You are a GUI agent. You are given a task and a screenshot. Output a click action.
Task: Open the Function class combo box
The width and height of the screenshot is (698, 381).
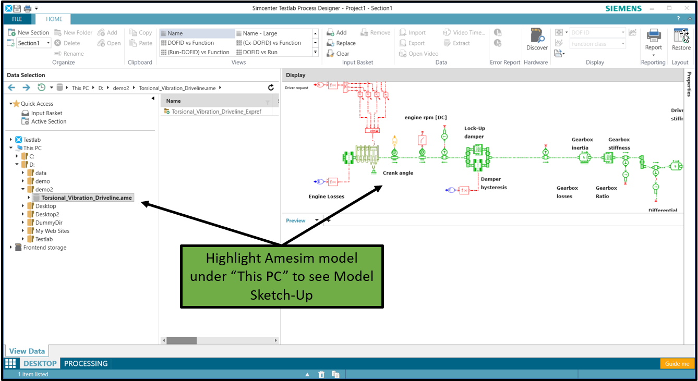(x=597, y=44)
